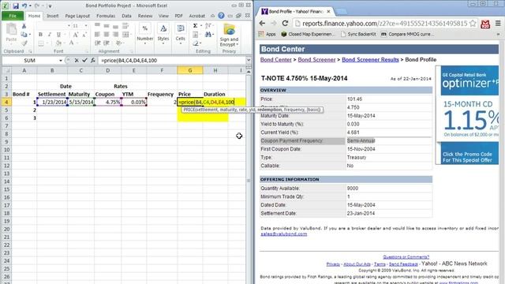Click the Redo arrow icon
This screenshot has width=505, height=284.
coord(37,6)
